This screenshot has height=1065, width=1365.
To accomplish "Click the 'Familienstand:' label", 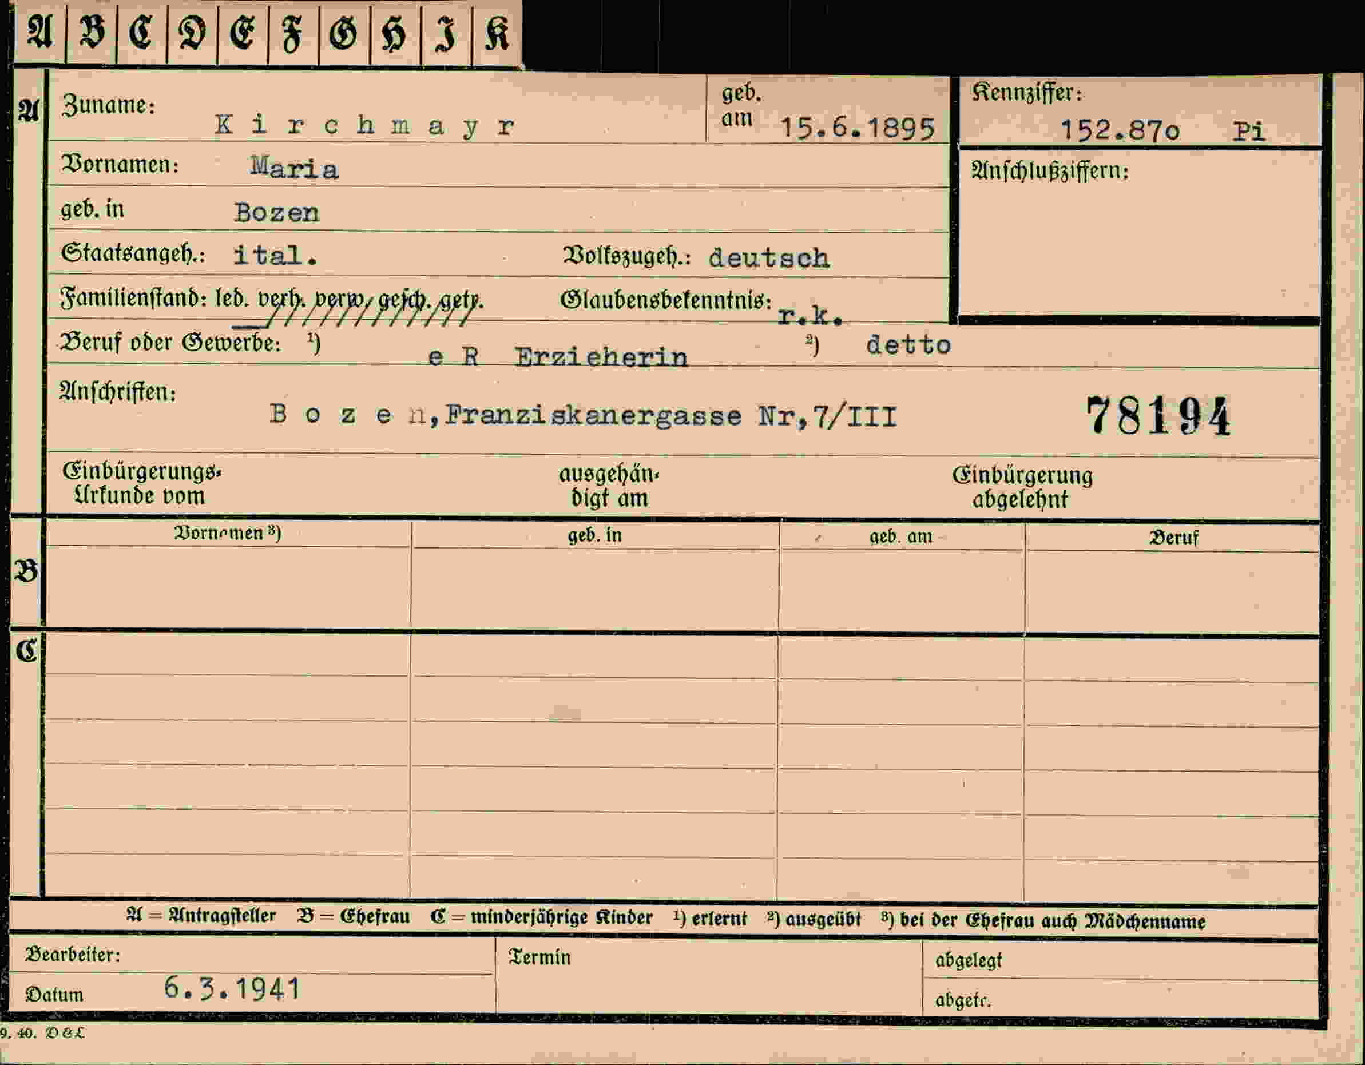I will (x=133, y=298).
